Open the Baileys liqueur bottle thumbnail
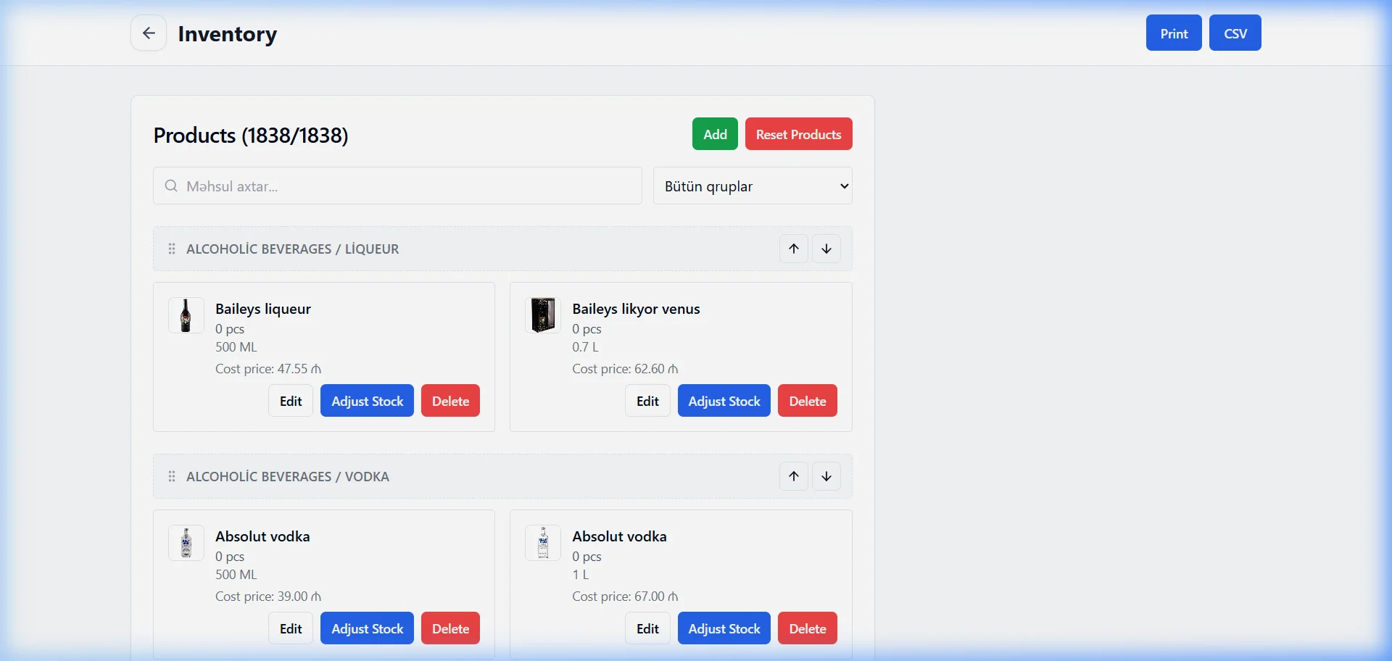The height and width of the screenshot is (661, 1392). point(186,315)
